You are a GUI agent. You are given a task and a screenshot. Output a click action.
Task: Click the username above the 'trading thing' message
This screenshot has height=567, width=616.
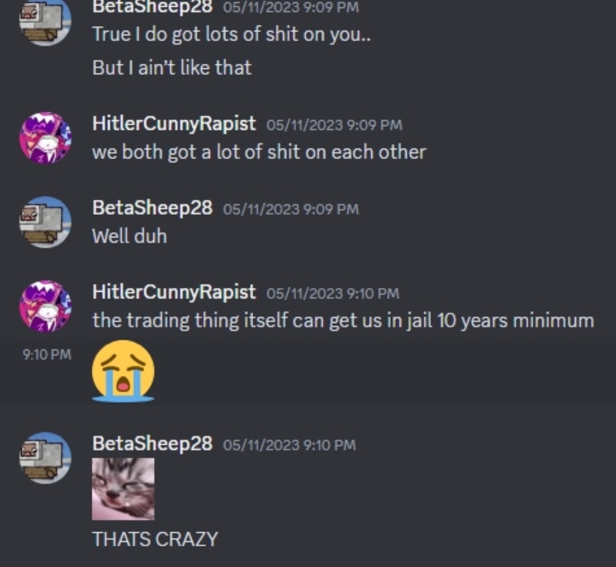click(x=173, y=292)
